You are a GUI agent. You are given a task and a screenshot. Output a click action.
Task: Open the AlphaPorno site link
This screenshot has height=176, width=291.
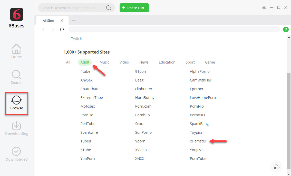(x=200, y=71)
